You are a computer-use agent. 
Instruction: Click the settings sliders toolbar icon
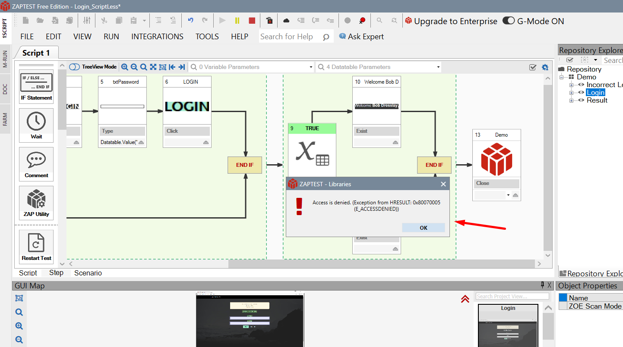tap(87, 21)
